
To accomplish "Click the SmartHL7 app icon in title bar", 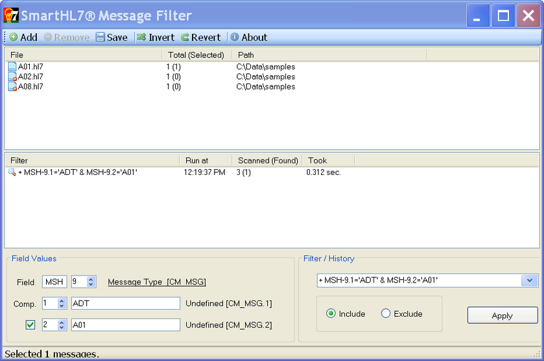I will 11,16.
